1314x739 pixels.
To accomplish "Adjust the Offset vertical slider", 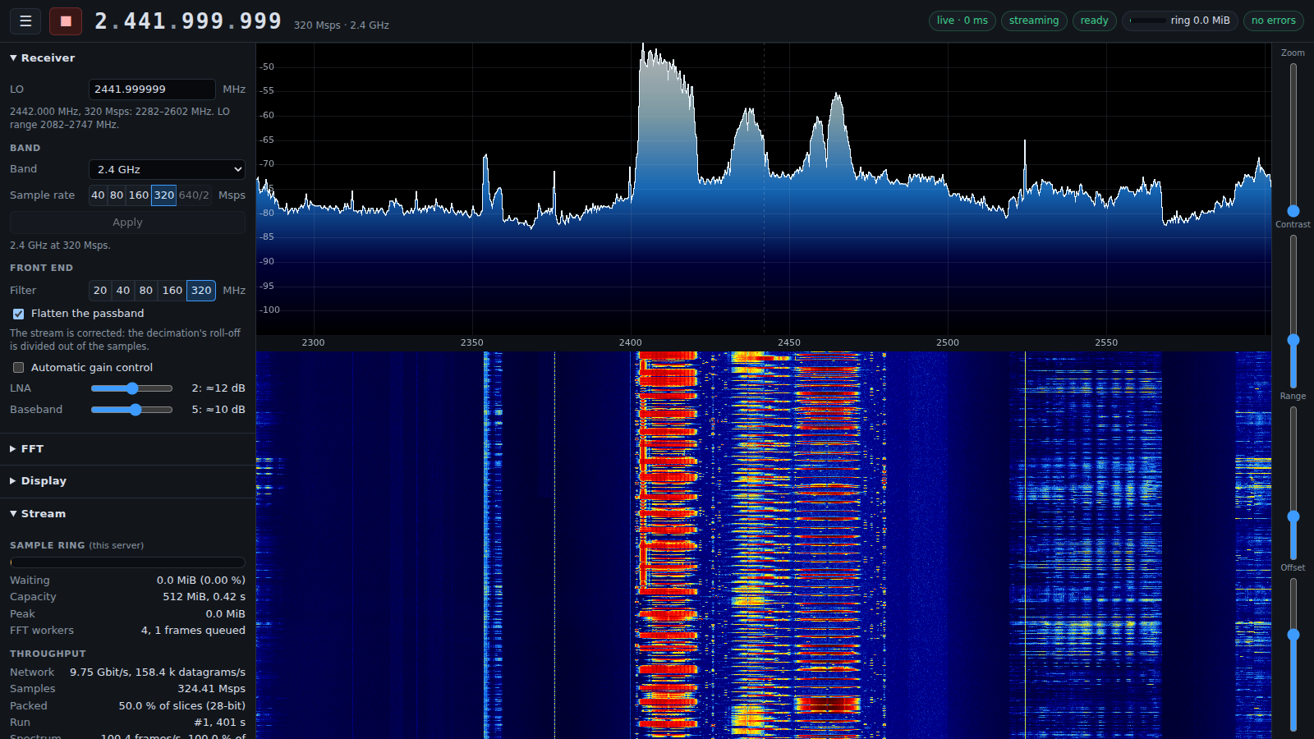I will tap(1293, 654).
